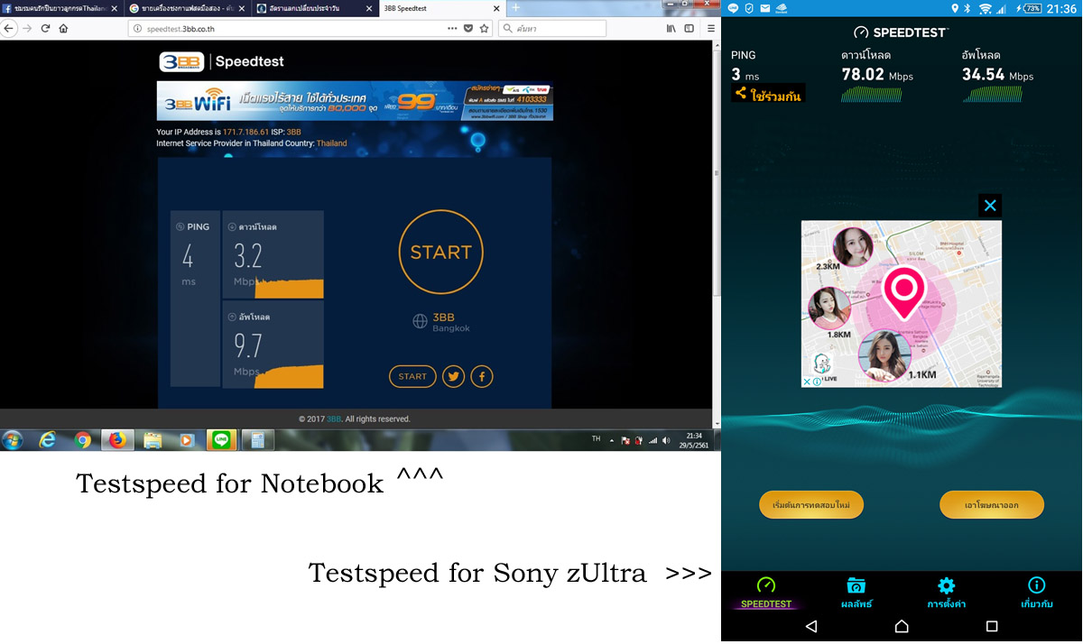Switch to the Facebook browser tab
The height and width of the screenshot is (644, 1083).
click(60, 8)
